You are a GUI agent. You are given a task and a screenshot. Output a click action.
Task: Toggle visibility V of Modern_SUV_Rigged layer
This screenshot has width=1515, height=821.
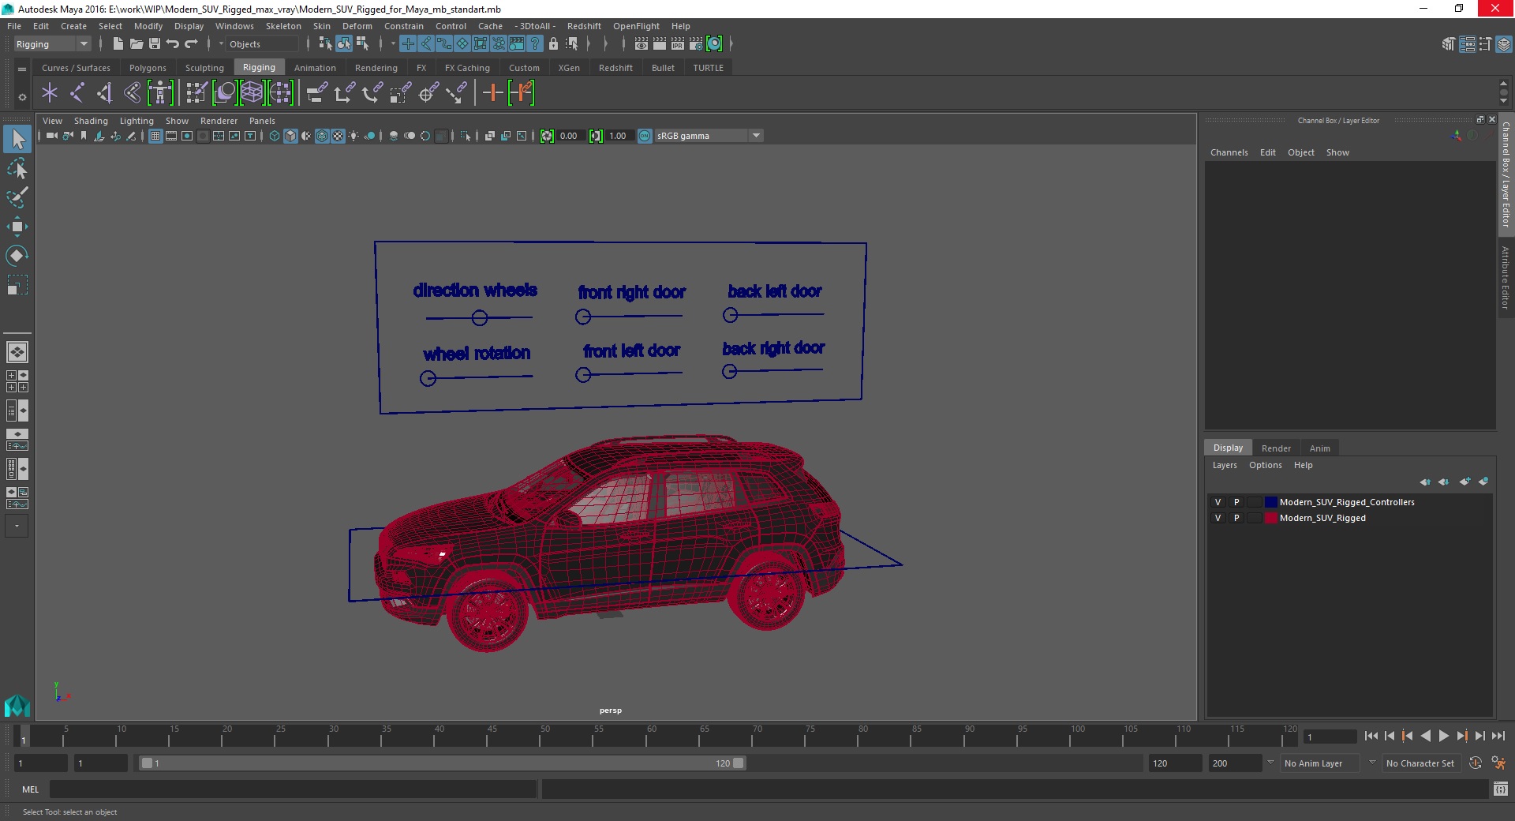click(x=1218, y=518)
